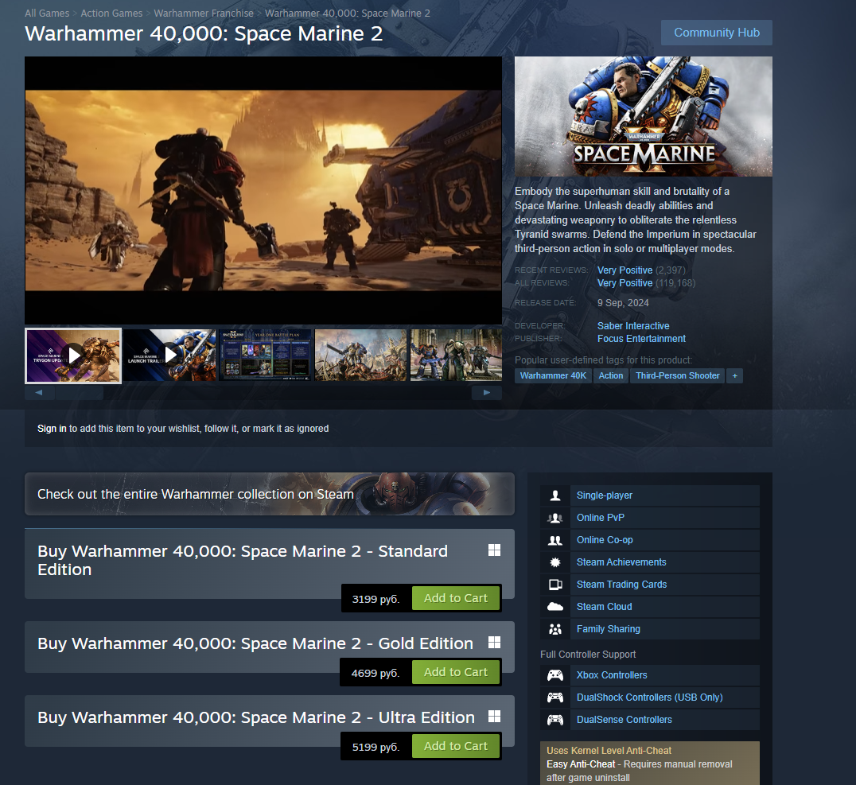The height and width of the screenshot is (785, 856).
Task: Open Warhammer Franchise breadcrumb
Action: [204, 13]
